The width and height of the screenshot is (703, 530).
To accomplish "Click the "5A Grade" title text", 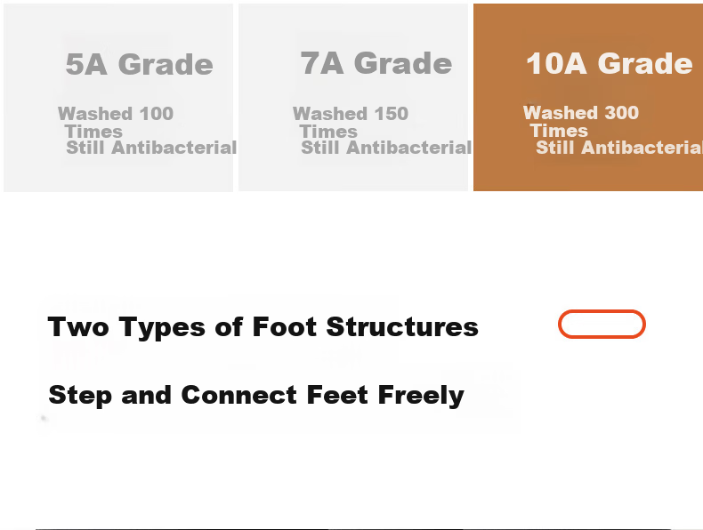I will point(140,64).
